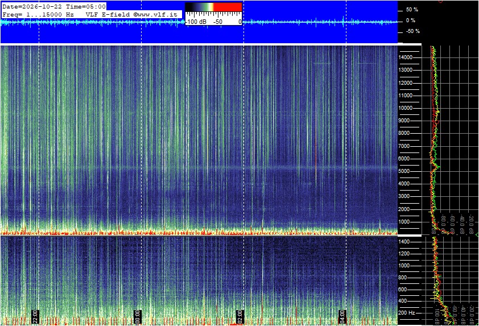Click the 1400 label on lower frequency axis

[404, 242]
